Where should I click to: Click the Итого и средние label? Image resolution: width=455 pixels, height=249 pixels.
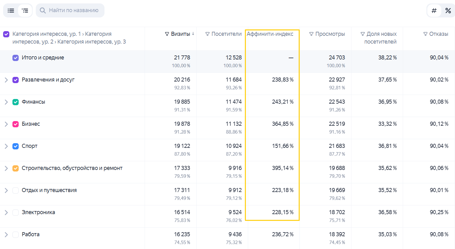43,58
